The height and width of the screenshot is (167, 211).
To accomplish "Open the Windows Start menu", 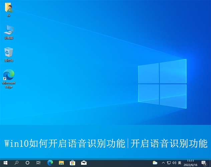I will [x=5, y=163].
